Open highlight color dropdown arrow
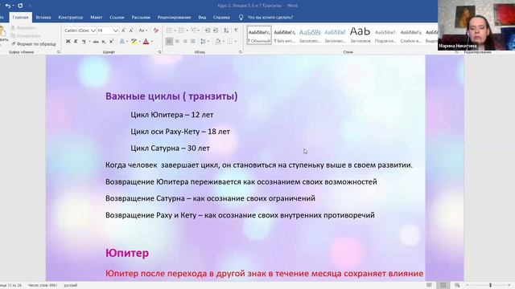The width and height of the screenshot is (515, 289). pos(139,41)
